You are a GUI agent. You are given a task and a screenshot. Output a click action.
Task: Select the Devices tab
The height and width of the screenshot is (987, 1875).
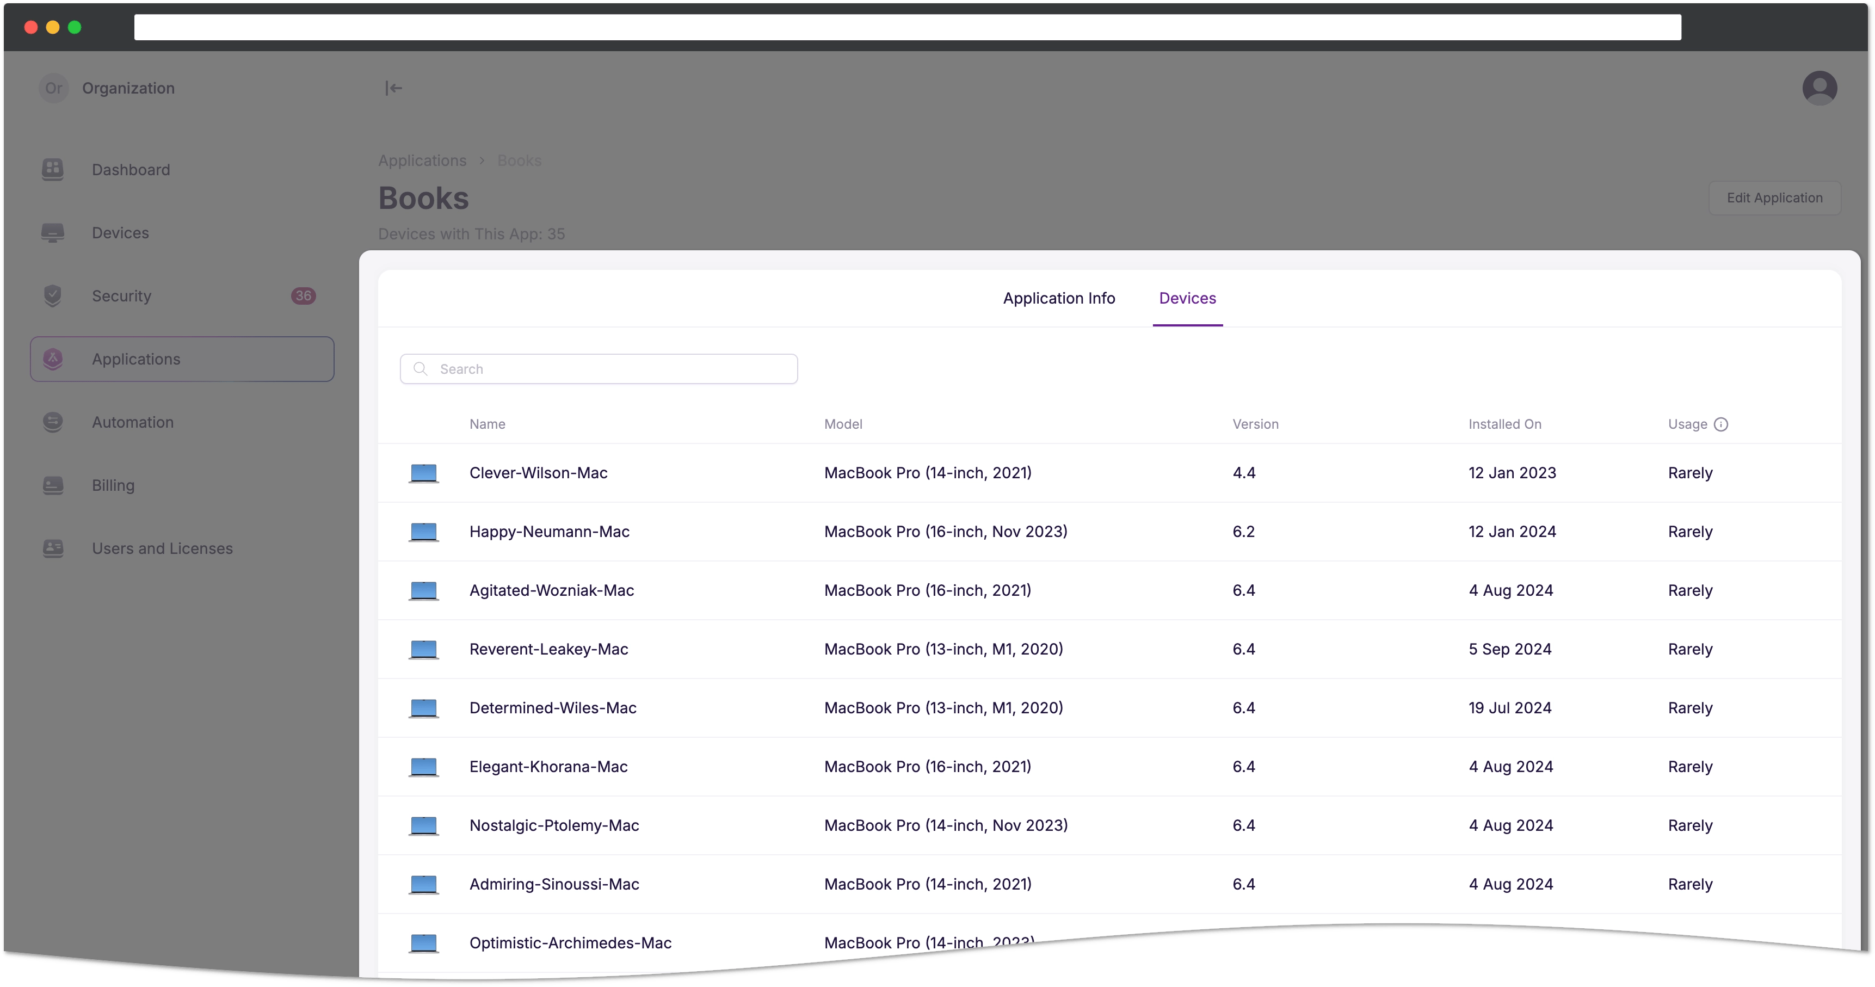click(1187, 298)
